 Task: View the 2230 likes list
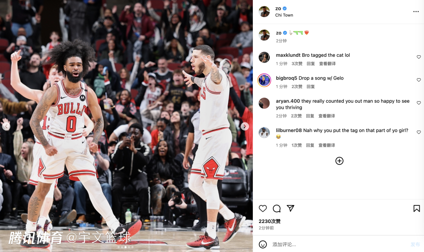[269, 221]
